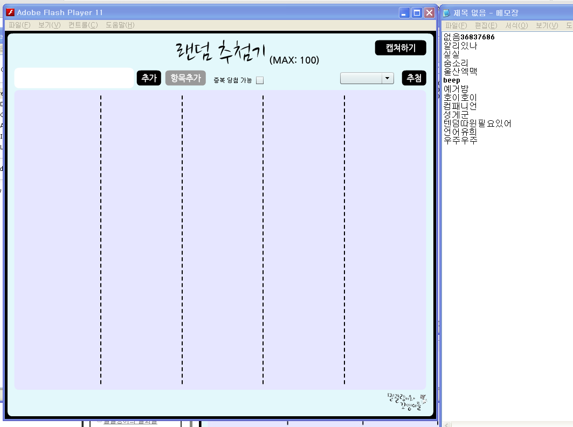This screenshot has height=427, width=573.
Task: Open Notepad's 서식(O) menu
Action: point(516,25)
